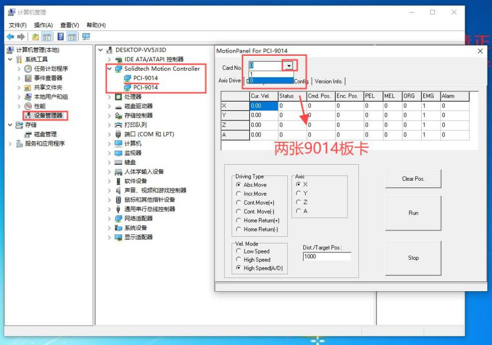Choose the Y axis radio button
492x345 pixels.
pos(298,193)
